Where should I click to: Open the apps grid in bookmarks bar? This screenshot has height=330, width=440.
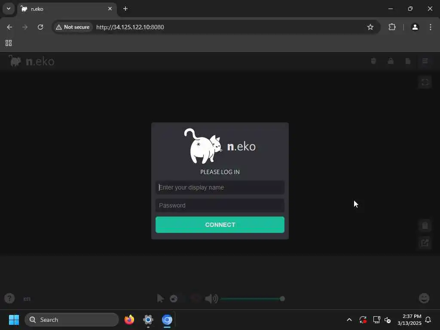pyautogui.click(x=9, y=43)
